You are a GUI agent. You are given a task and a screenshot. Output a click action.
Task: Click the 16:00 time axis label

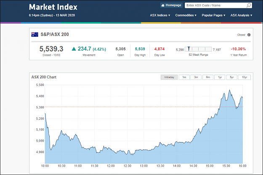pos(242,166)
